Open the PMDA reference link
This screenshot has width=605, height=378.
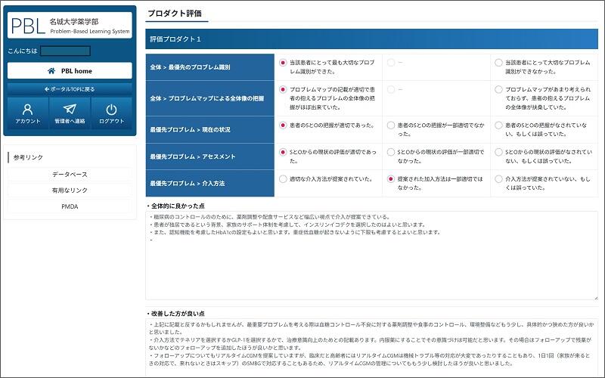[70, 206]
